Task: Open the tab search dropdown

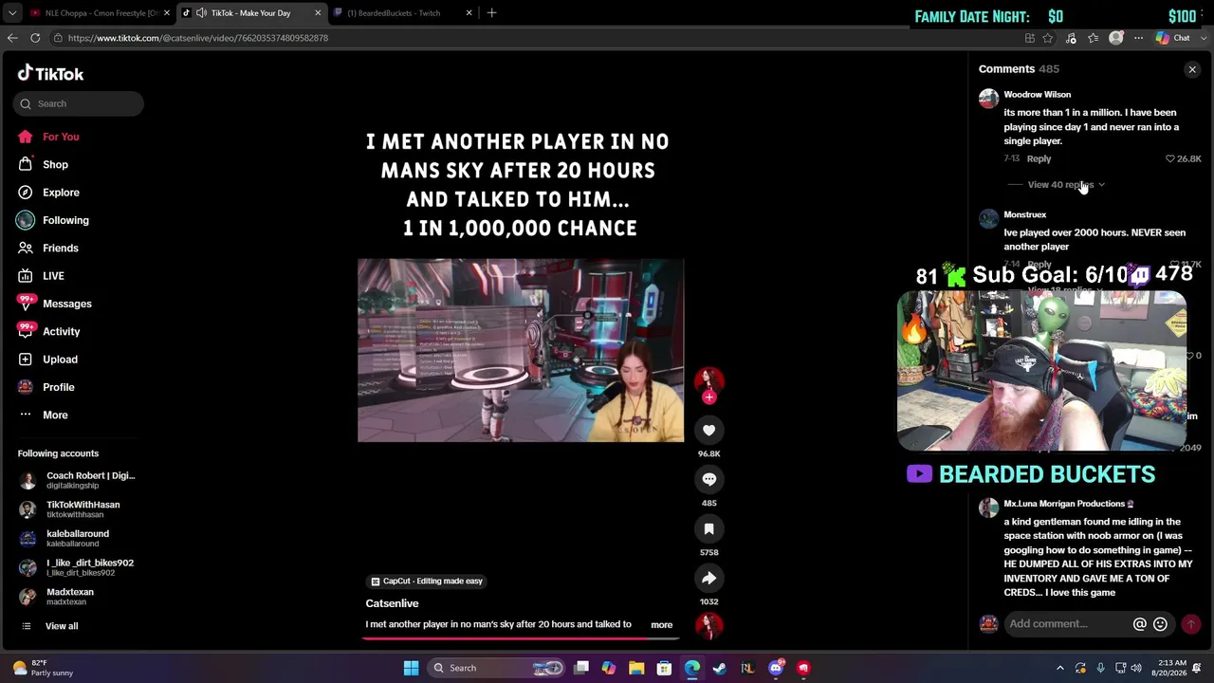Action: [x=11, y=13]
